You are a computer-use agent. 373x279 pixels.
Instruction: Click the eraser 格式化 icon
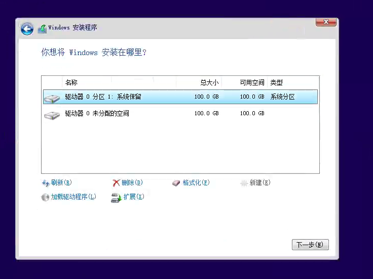click(176, 183)
